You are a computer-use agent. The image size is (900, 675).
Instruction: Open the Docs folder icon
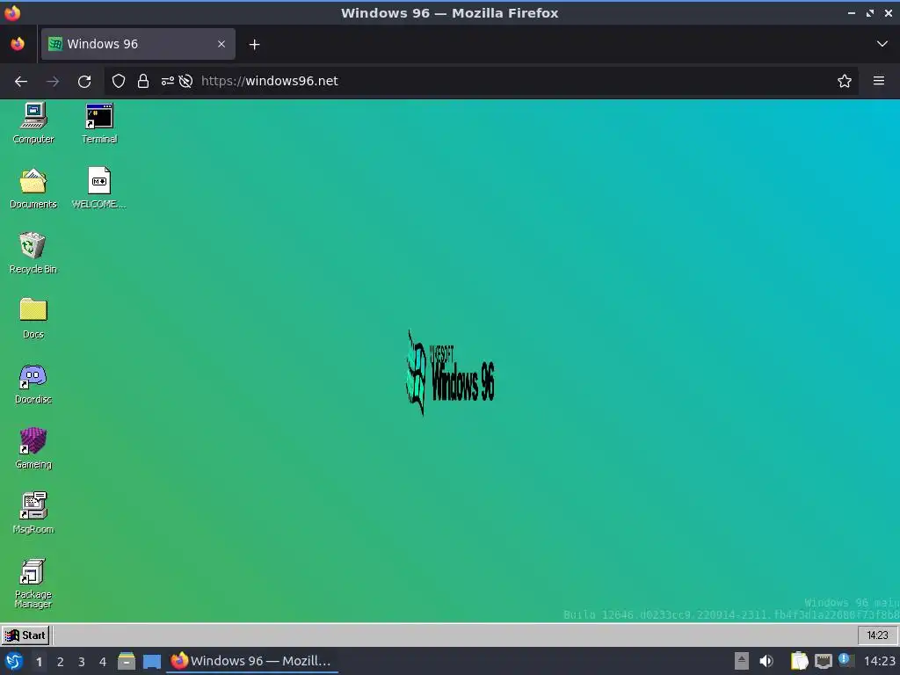(33, 318)
